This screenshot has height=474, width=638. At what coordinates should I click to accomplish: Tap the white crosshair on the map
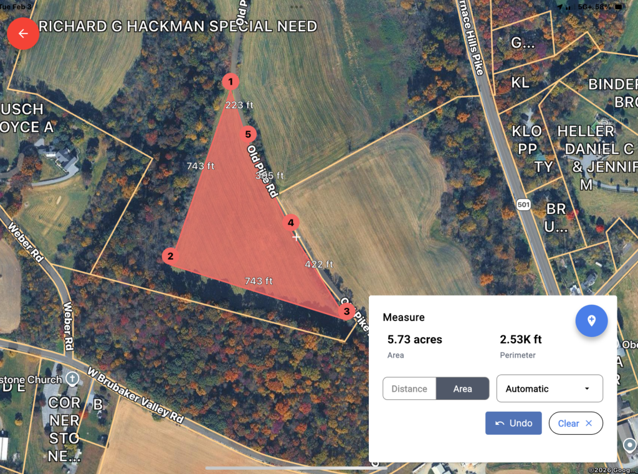tap(296, 238)
